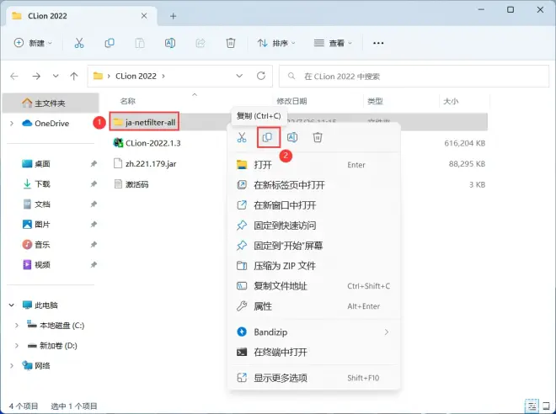Open the 查看 (View) dropdown

point(333,43)
